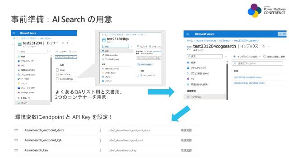The width and height of the screenshot is (289, 163).
Task: Open Storage Mover in storage sidebar
Action: [28, 92]
